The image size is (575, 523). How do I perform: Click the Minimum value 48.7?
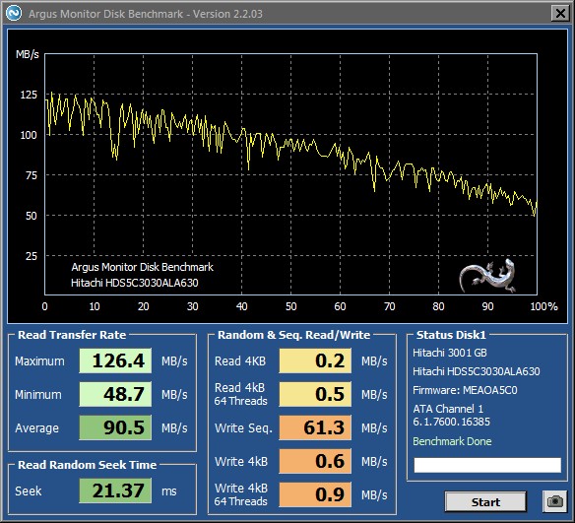click(115, 394)
